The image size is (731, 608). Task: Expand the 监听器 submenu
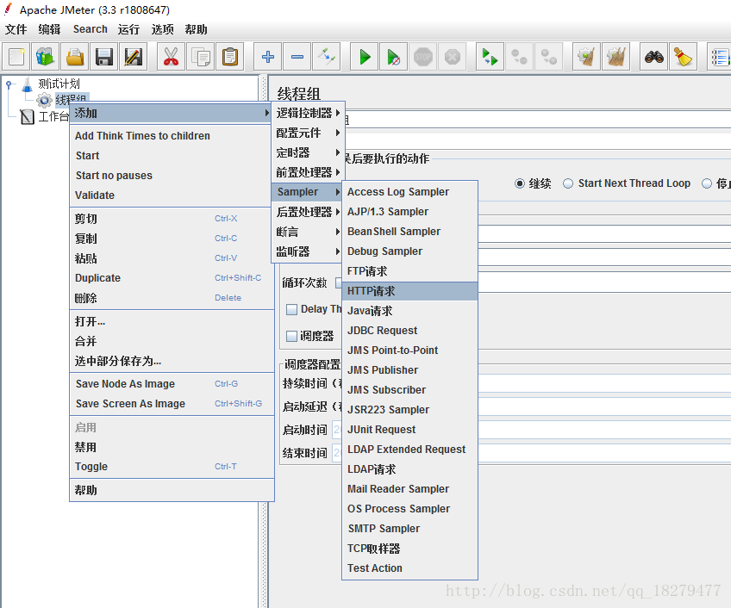tap(308, 251)
